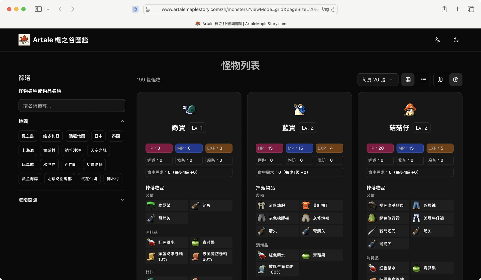Open the 每頁 20 張 page size dropdown
This screenshot has height=280, width=481.
tap(378, 80)
